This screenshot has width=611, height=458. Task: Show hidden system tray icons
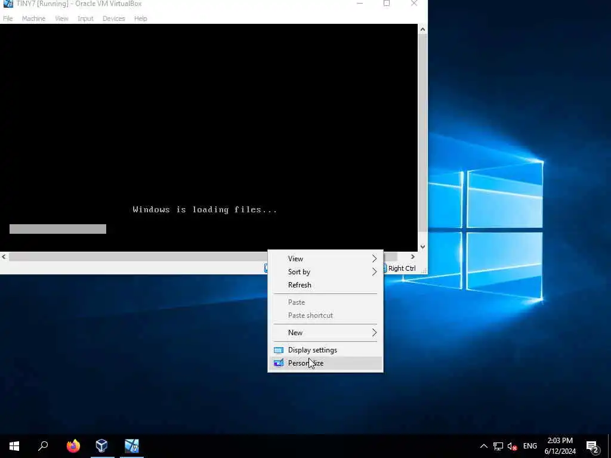click(483, 446)
